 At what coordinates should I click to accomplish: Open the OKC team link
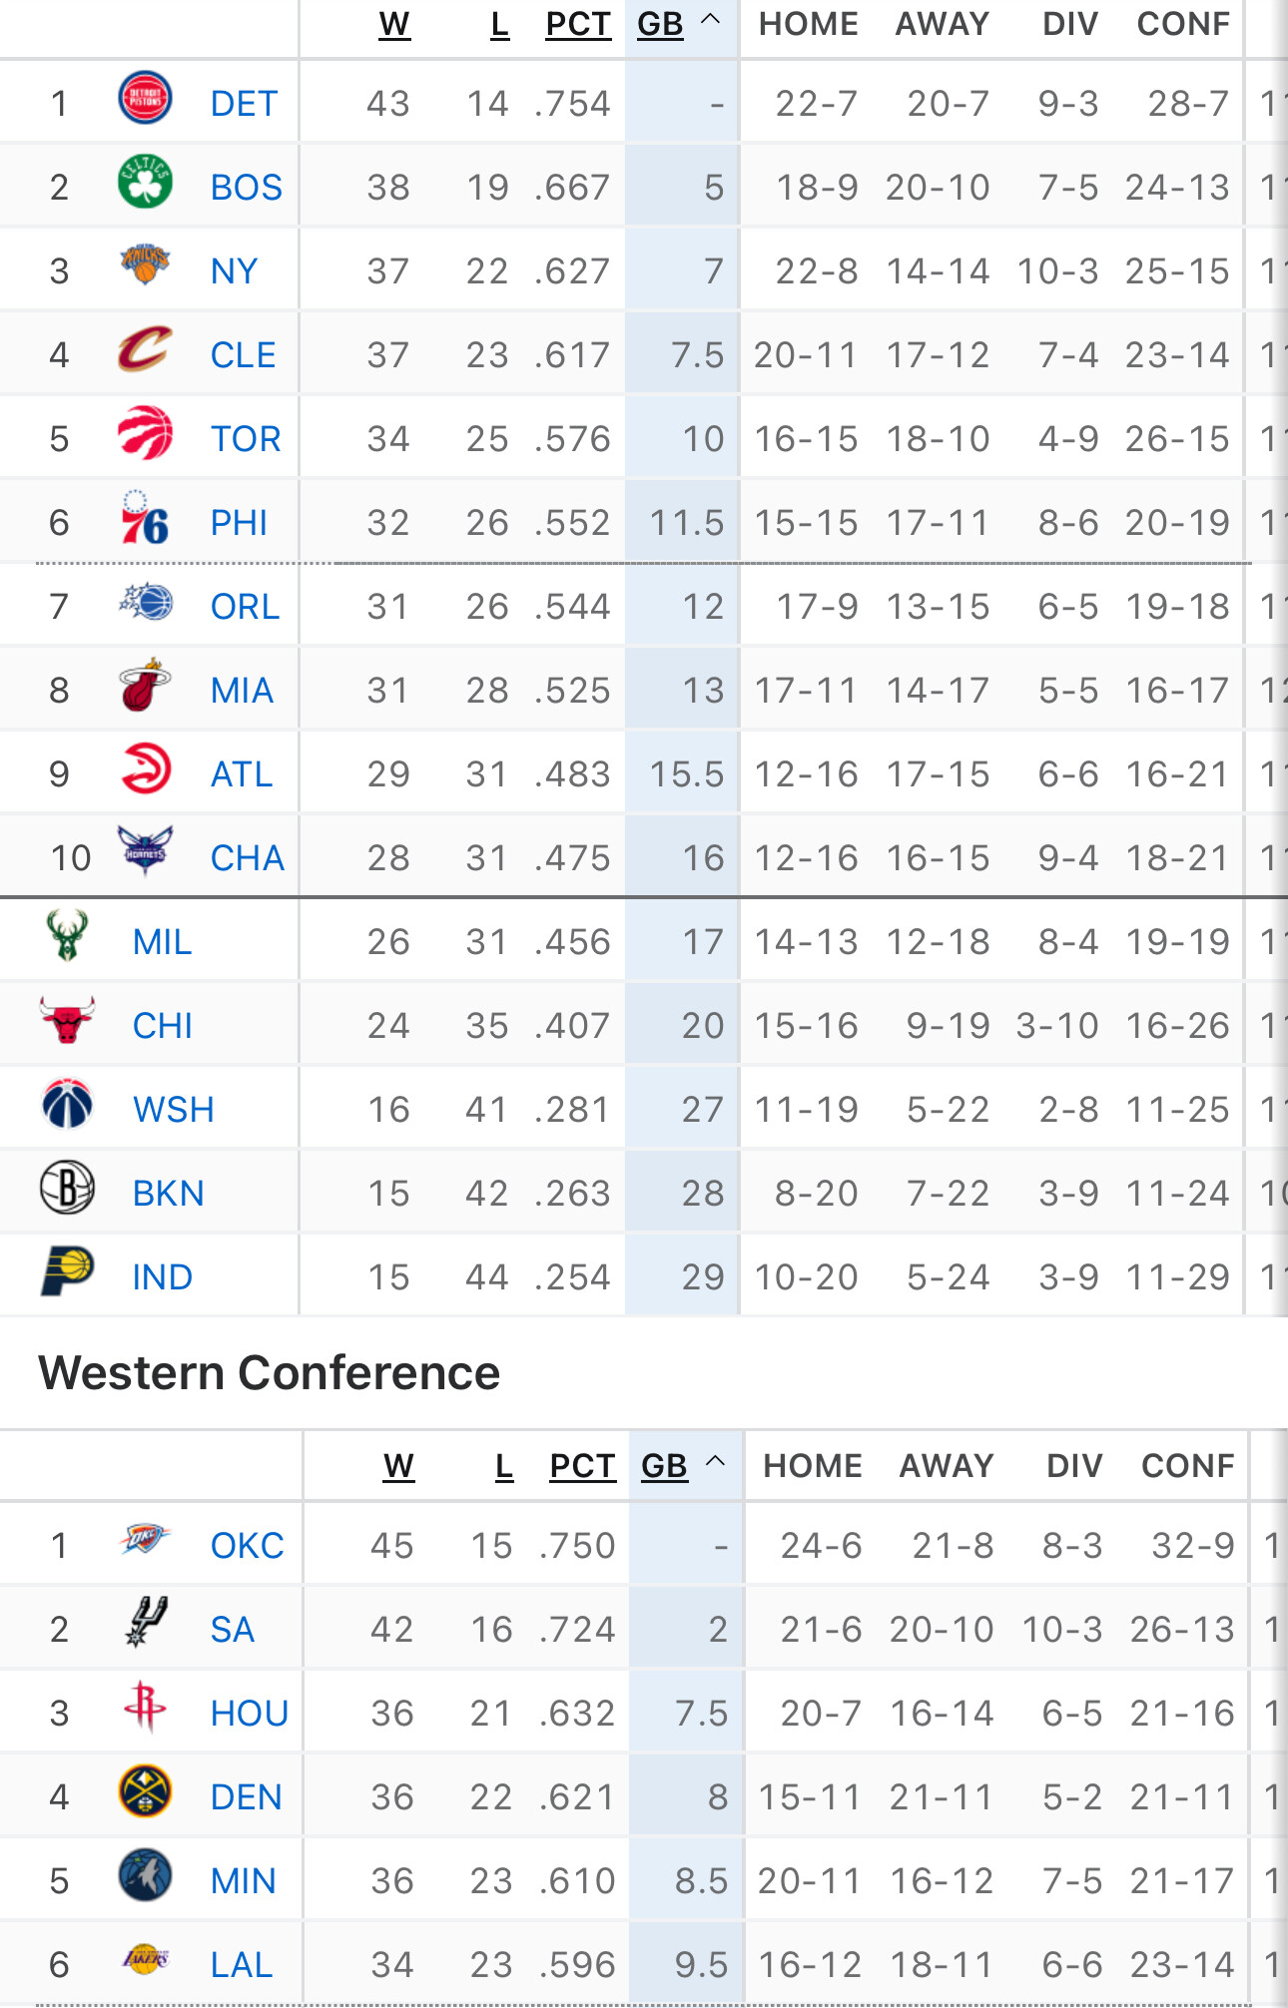(x=247, y=1546)
